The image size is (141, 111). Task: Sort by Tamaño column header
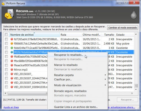tap(109, 35)
